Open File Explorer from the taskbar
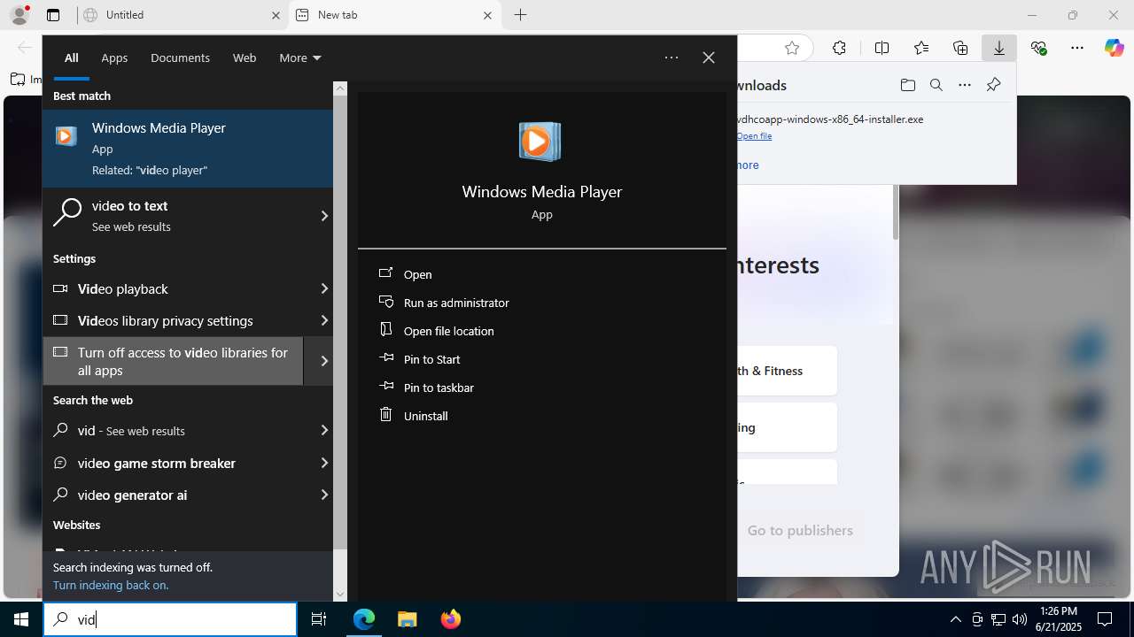 tap(407, 619)
